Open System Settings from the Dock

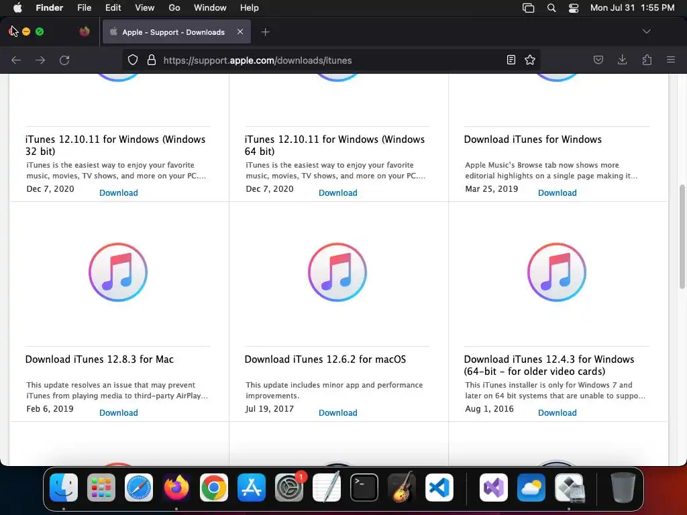pos(289,488)
